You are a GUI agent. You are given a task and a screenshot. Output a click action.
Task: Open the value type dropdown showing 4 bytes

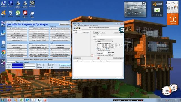(105, 41)
